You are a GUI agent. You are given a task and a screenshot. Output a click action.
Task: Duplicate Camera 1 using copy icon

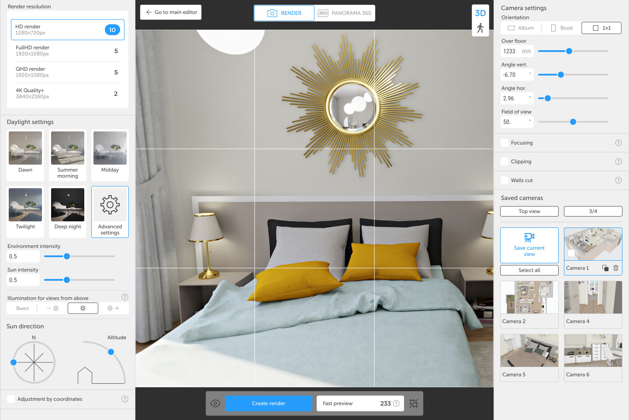point(605,268)
